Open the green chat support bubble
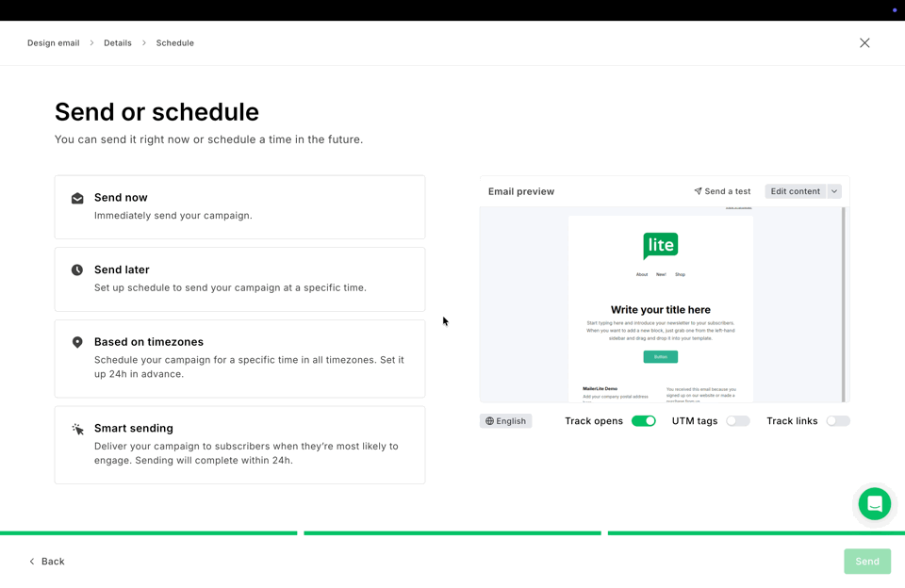The height and width of the screenshot is (588, 905). pos(875,504)
